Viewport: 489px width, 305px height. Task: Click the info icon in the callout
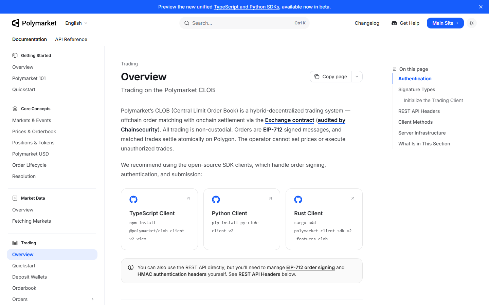131,267
